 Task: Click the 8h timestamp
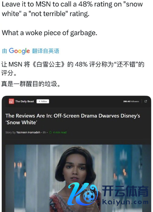pyautogui.click(x=44, y=132)
